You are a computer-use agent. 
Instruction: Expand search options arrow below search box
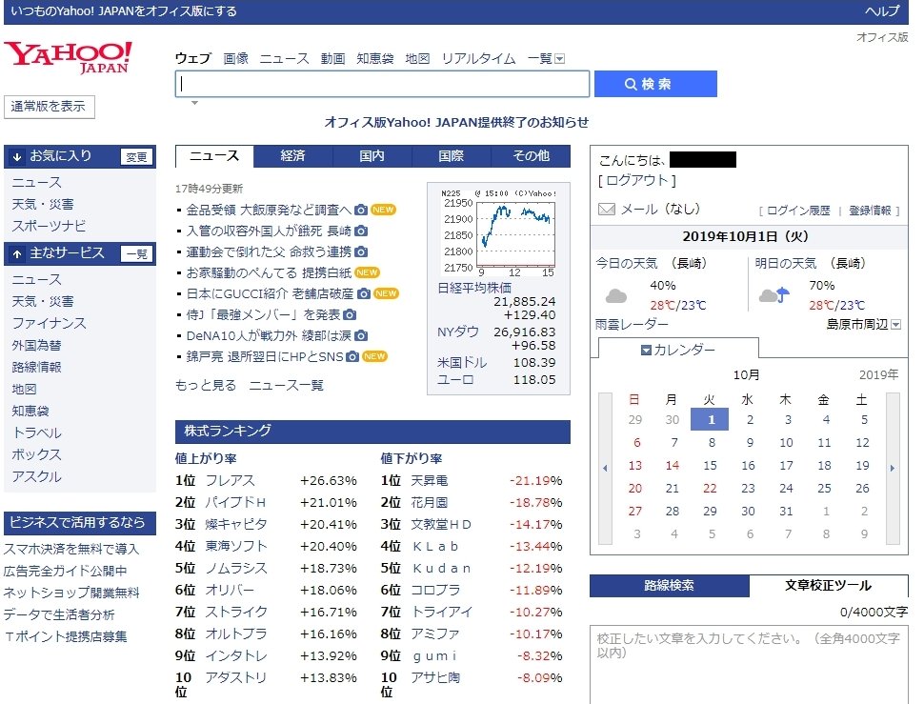(194, 103)
